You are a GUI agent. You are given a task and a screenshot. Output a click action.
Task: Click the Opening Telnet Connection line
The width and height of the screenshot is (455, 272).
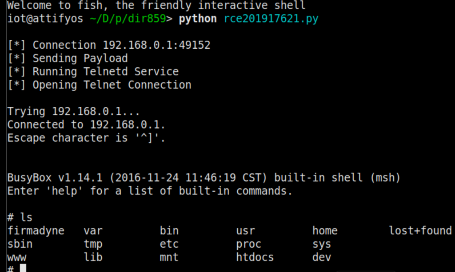(112, 85)
